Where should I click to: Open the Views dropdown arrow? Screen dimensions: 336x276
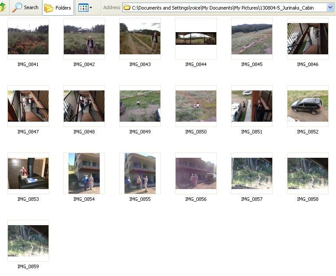click(x=91, y=8)
